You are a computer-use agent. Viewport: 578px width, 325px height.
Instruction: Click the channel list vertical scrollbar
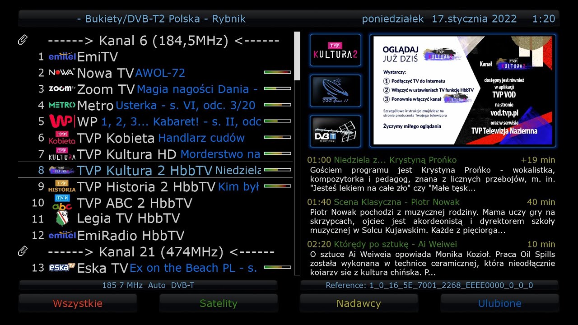tap(297, 153)
